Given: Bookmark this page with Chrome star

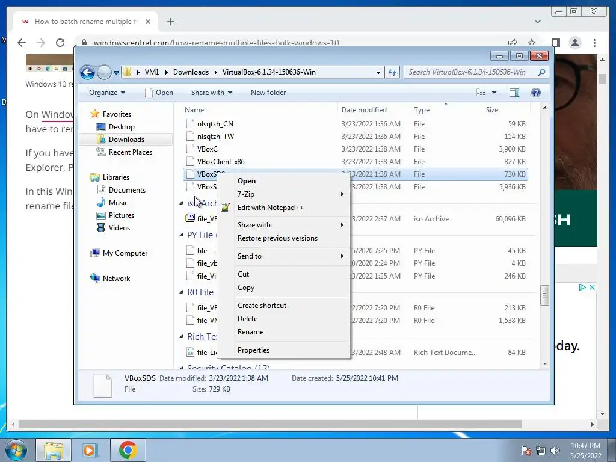Looking at the screenshot, I should point(532,43).
